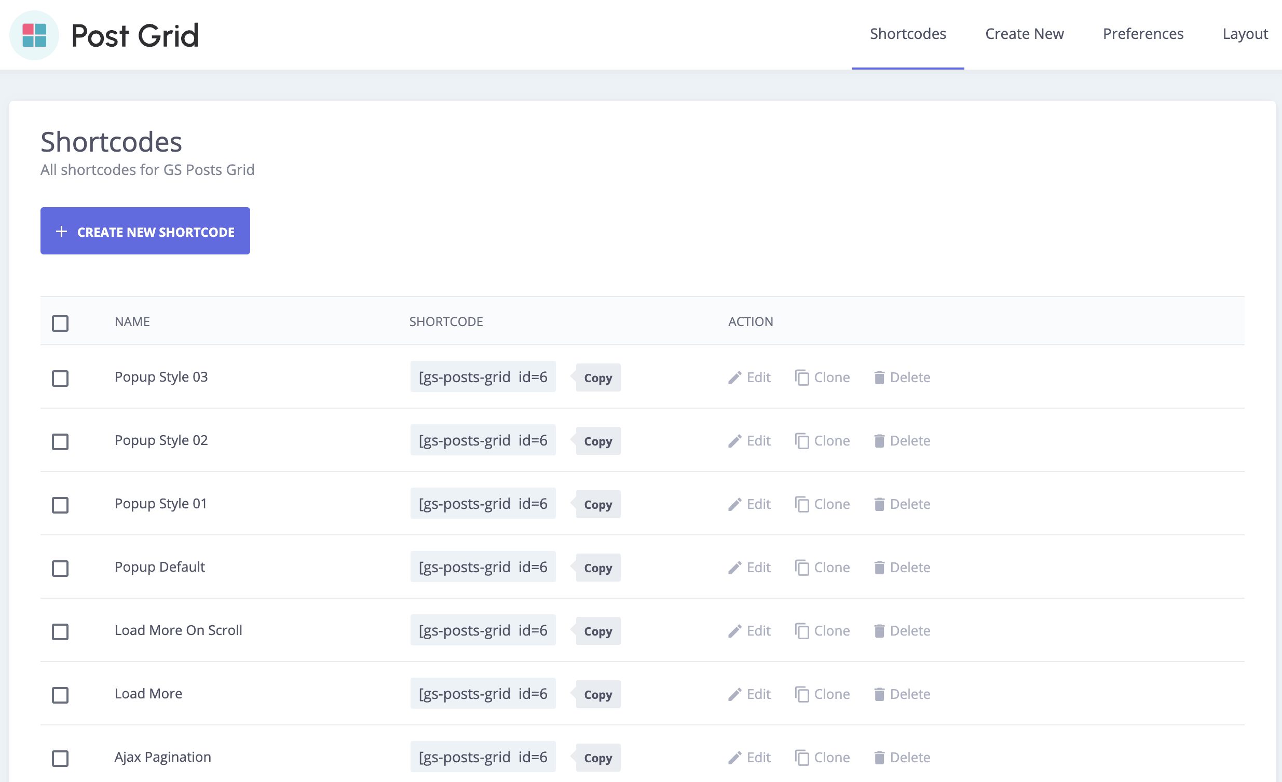Click the edit pencil icon for Popup Style 02
1282x782 pixels.
coord(734,441)
